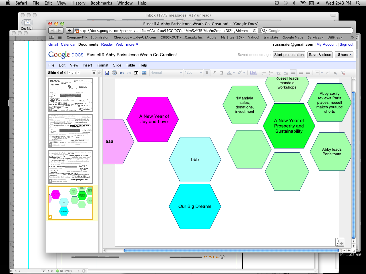
Task: Select the slide 2 thumbnail
Action: click(x=70, y=131)
